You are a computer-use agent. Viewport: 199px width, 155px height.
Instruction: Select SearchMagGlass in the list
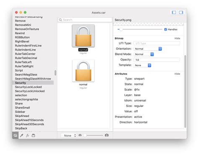26,75
